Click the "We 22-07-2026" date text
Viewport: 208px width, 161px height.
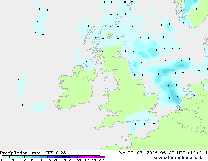[x=138, y=153]
